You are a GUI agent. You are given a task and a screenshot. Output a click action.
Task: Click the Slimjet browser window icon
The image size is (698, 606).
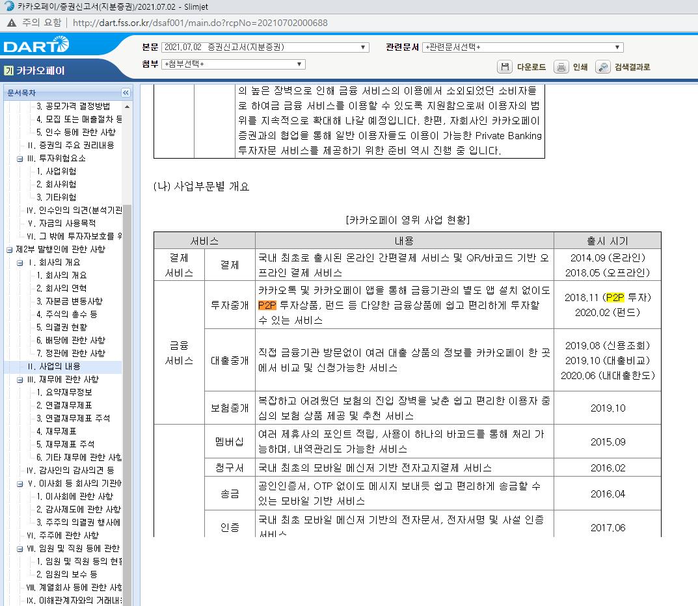9,7
